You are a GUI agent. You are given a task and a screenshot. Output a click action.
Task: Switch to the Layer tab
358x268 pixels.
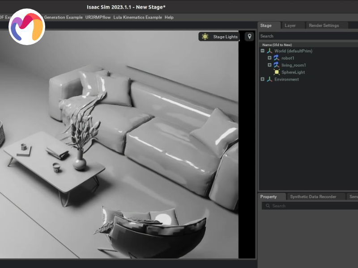(x=290, y=25)
